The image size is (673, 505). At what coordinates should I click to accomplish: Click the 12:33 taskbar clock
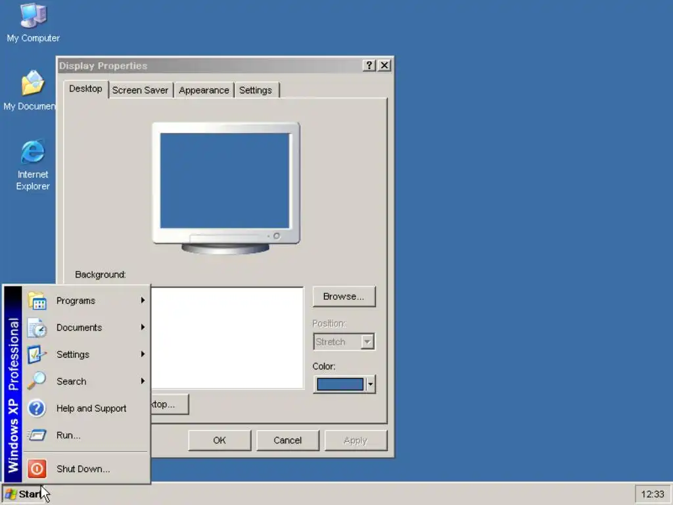653,494
